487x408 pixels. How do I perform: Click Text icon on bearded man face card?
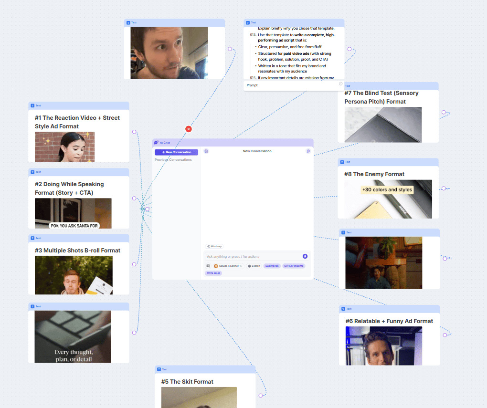pyautogui.click(x=128, y=23)
